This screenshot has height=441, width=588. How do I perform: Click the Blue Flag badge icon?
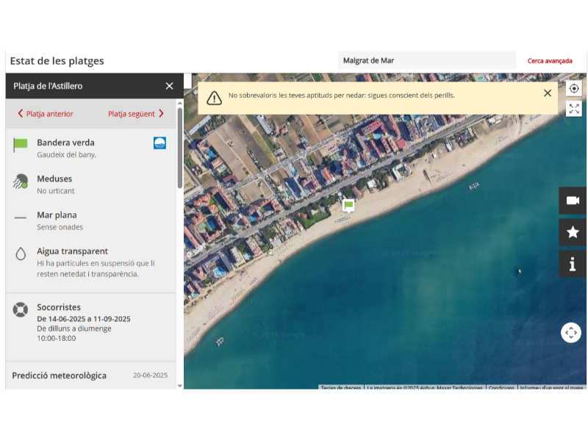[159, 143]
